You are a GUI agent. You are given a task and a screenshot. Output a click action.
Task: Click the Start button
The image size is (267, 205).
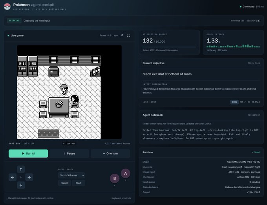point(79,183)
